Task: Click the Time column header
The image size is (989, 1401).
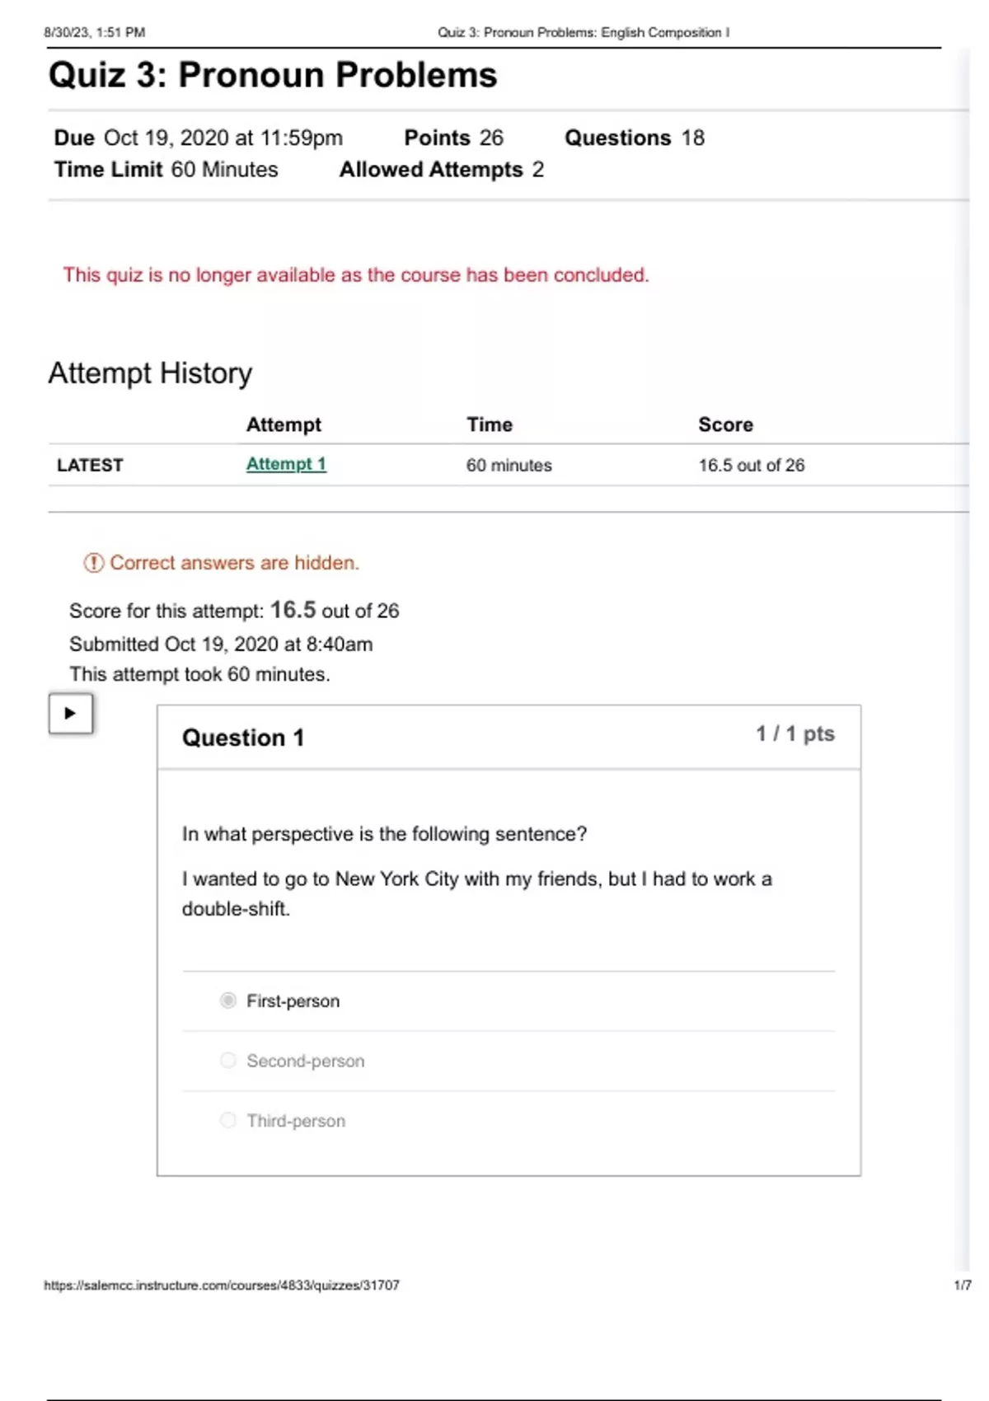Action: (x=490, y=424)
